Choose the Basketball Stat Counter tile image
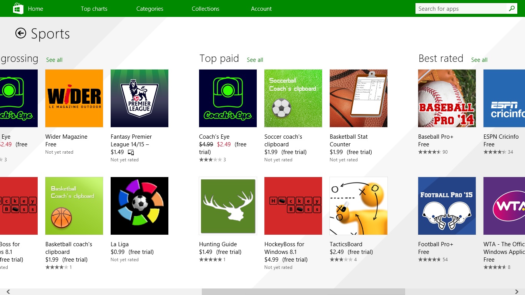Screen dimensions: 525x295 coord(359,98)
